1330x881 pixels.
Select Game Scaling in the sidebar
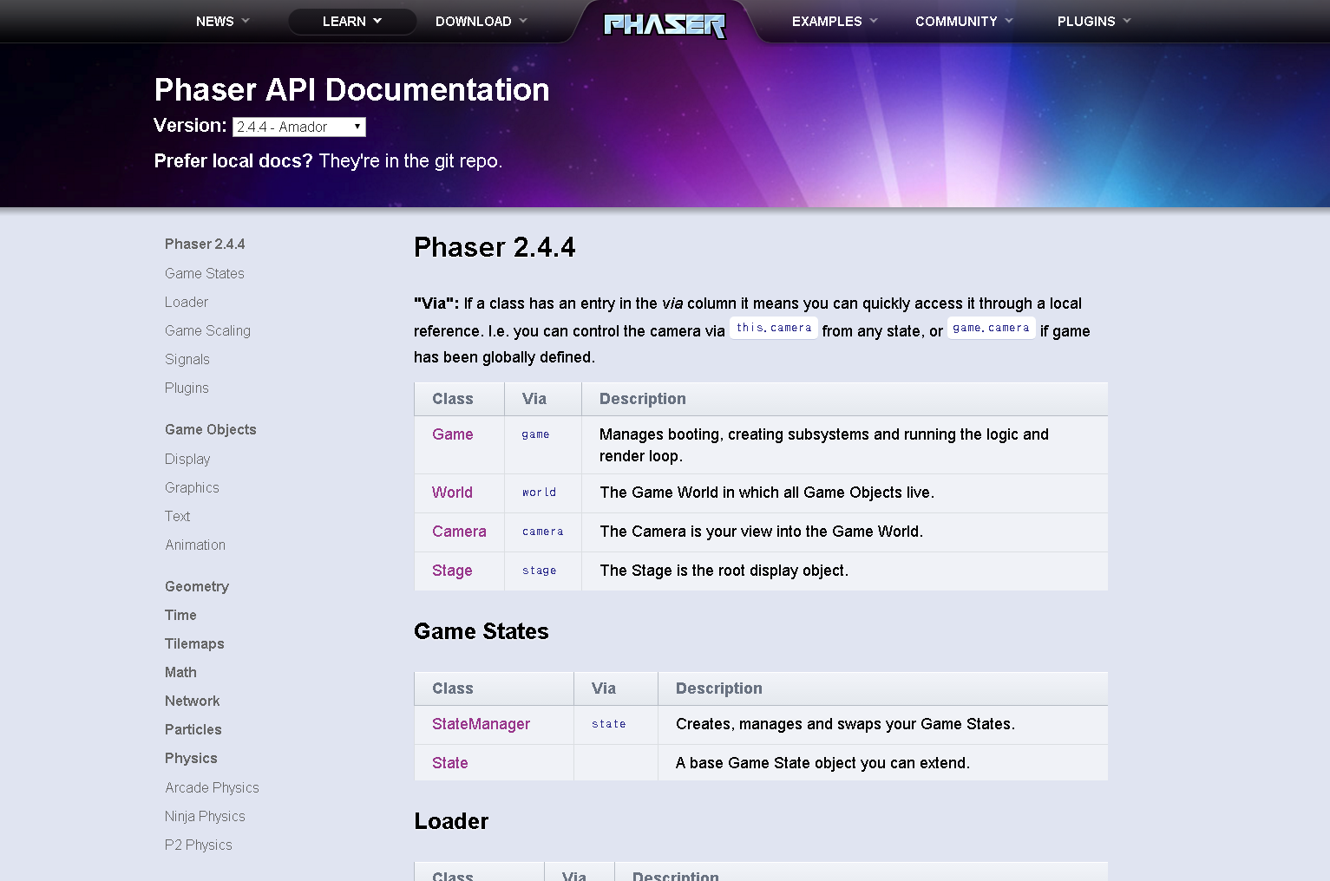(207, 330)
